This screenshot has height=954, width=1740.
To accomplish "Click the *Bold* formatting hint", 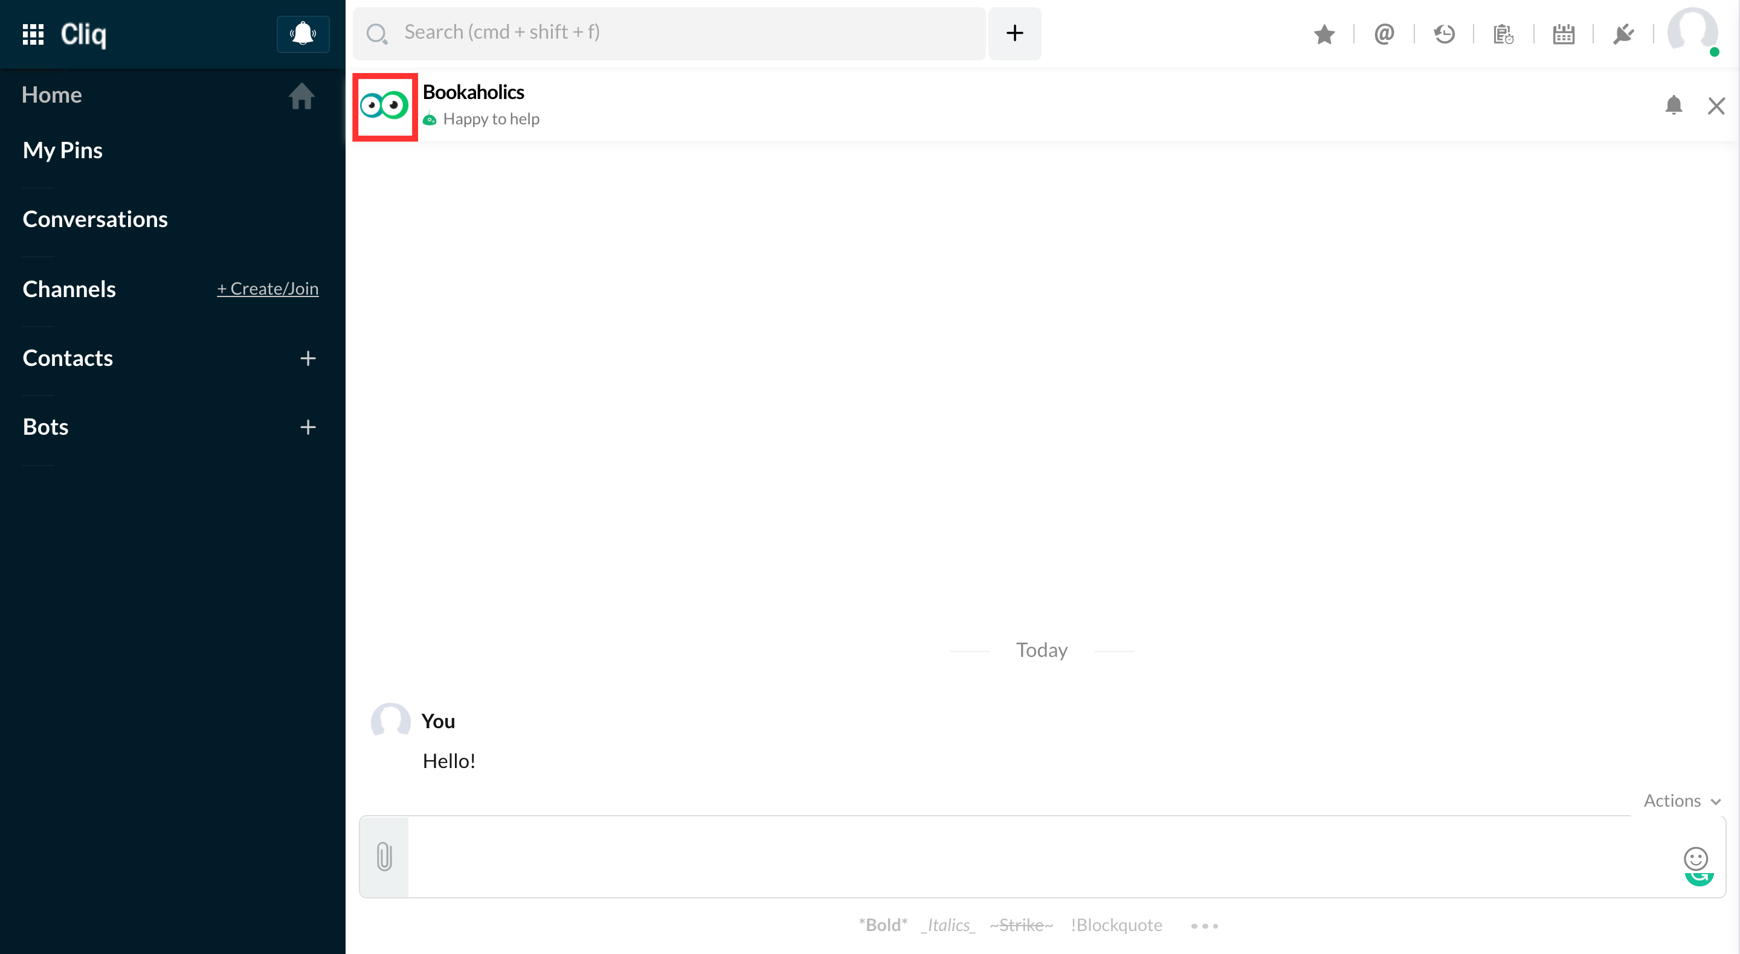I will tap(883, 926).
